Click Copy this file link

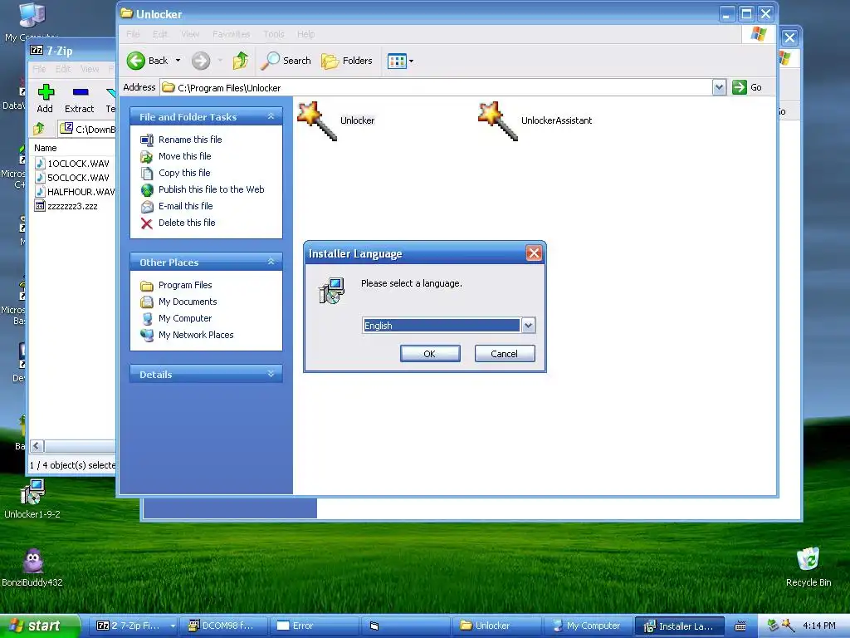[184, 173]
